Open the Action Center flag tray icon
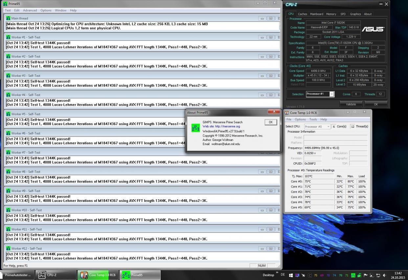 coord(366,275)
